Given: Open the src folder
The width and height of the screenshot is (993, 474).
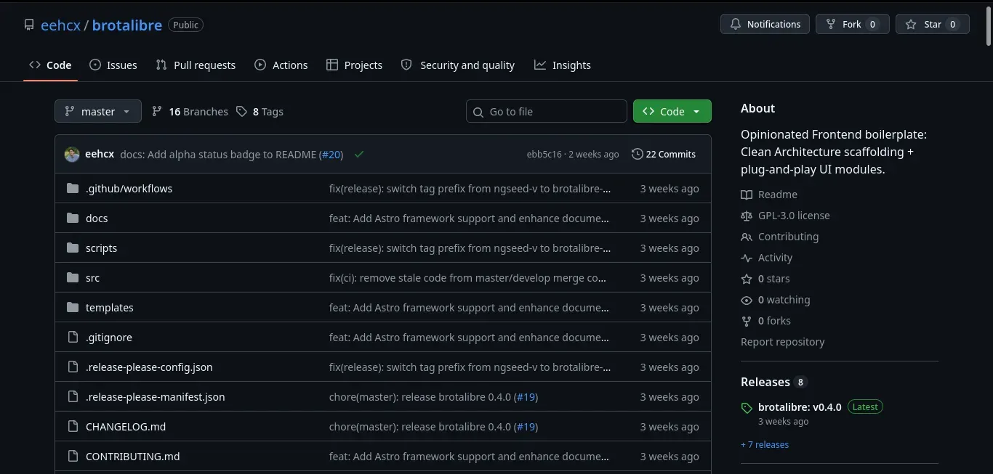Looking at the screenshot, I should tap(92, 277).
